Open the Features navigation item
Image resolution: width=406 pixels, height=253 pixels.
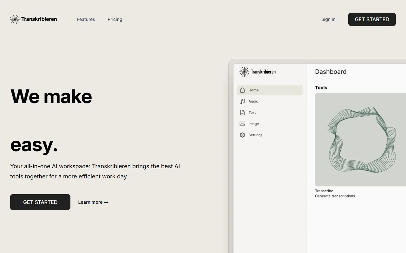[x=86, y=19]
